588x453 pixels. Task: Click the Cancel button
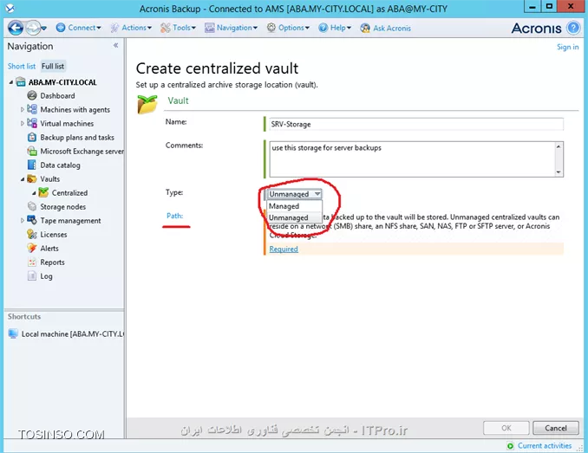coord(556,428)
